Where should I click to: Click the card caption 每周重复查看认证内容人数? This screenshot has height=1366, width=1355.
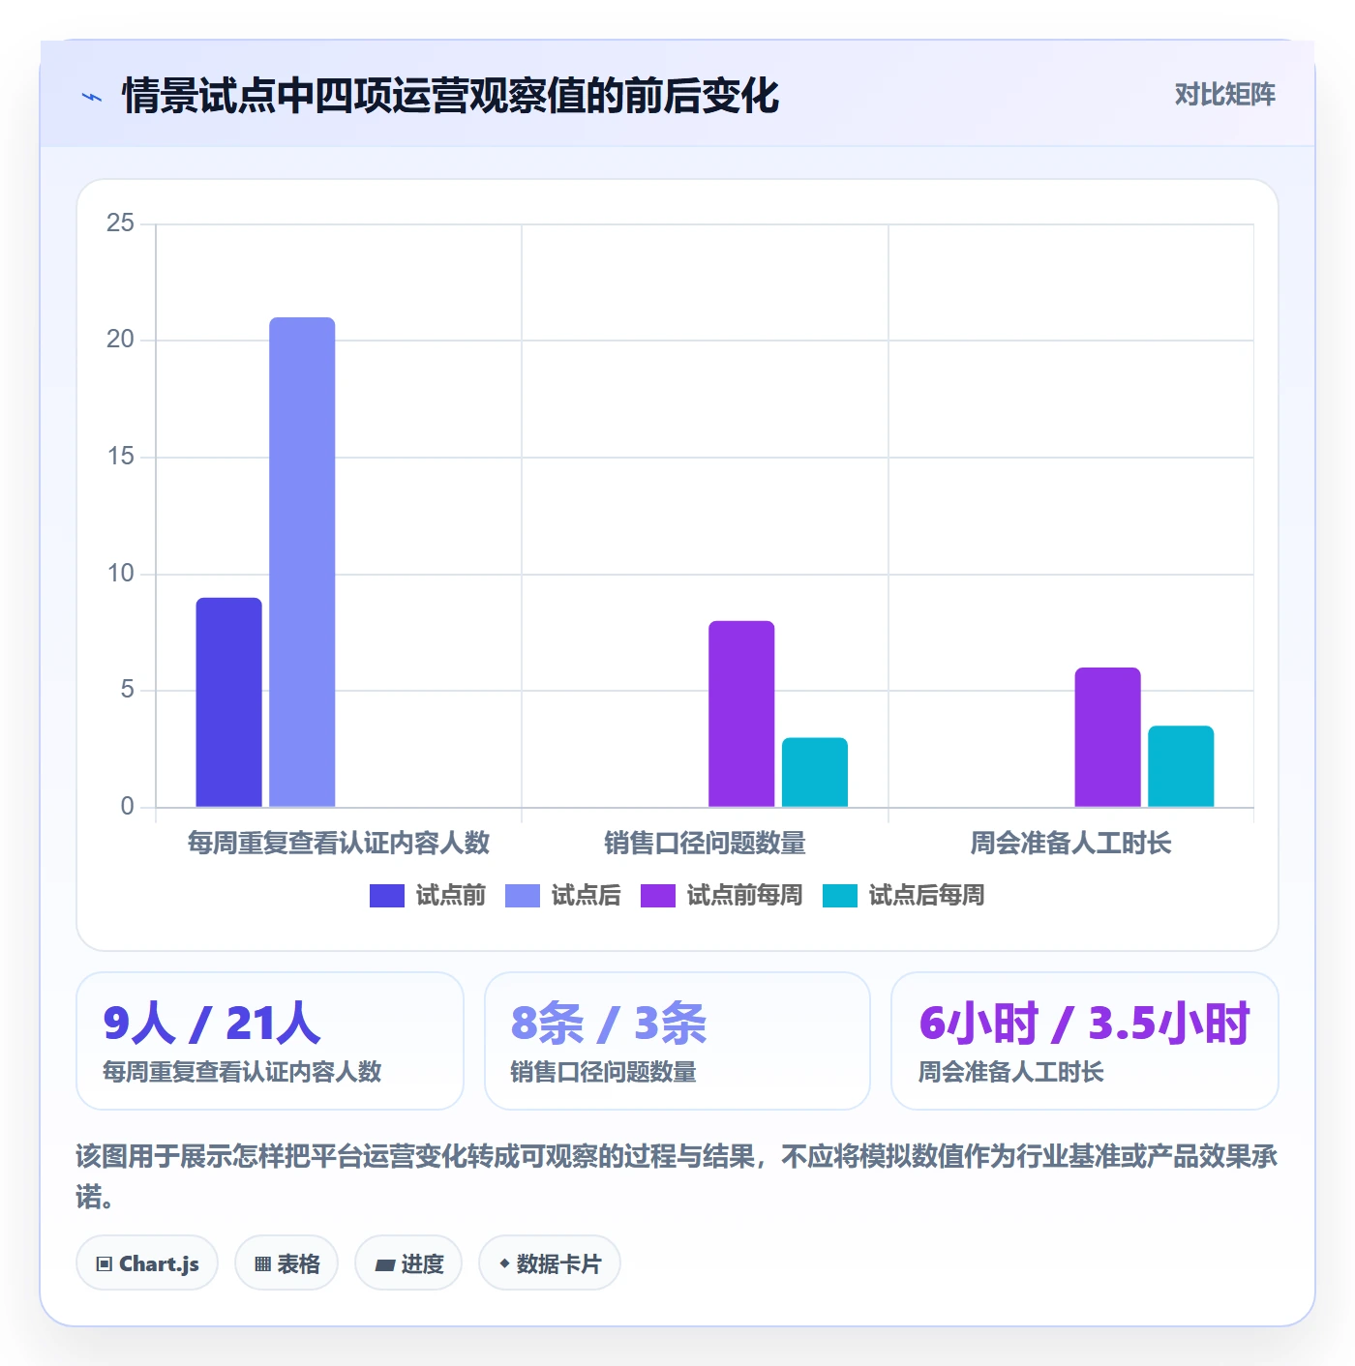click(243, 1072)
